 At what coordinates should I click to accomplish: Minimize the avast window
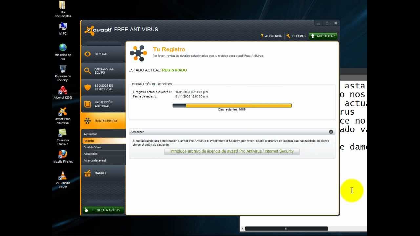click(318, 23)
